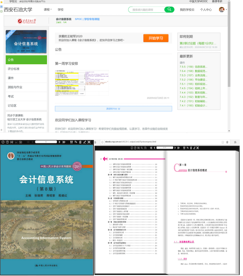Open 测验与作业 in the left sidebar
Viewport: 243px width, 276px height.
tap(26, 87)
